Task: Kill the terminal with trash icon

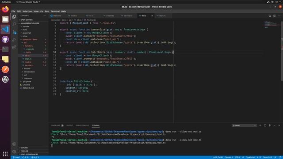Action: coord(270,125)
